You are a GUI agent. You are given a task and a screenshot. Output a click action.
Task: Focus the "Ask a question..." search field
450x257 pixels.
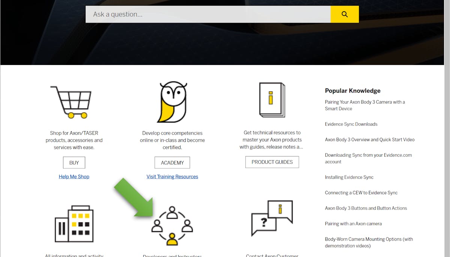[x=208, y=14]
